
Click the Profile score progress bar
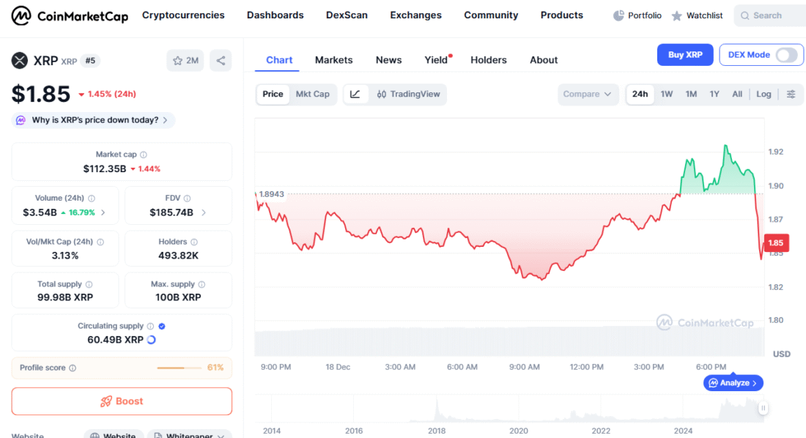[x=179, y=368]
